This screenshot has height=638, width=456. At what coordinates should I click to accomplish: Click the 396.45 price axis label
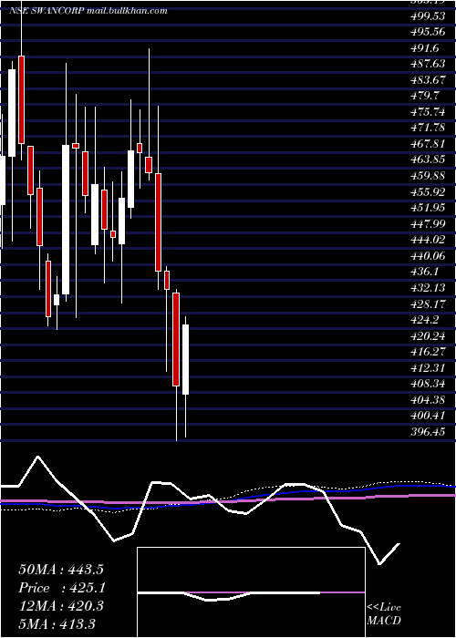tap(428, 430)
